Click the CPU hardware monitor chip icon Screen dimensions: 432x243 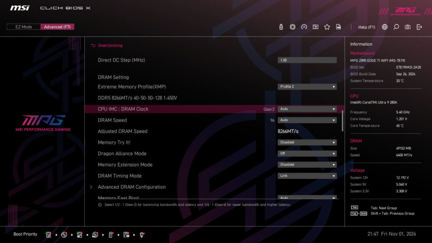[x=292, y=26]
